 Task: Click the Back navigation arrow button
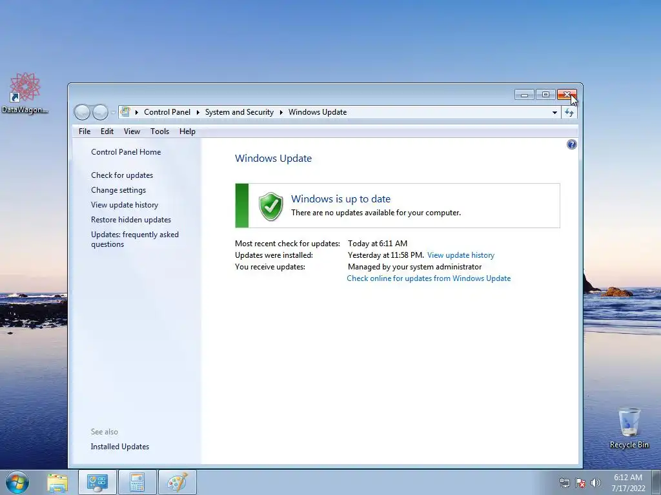(x=82, y=112)
